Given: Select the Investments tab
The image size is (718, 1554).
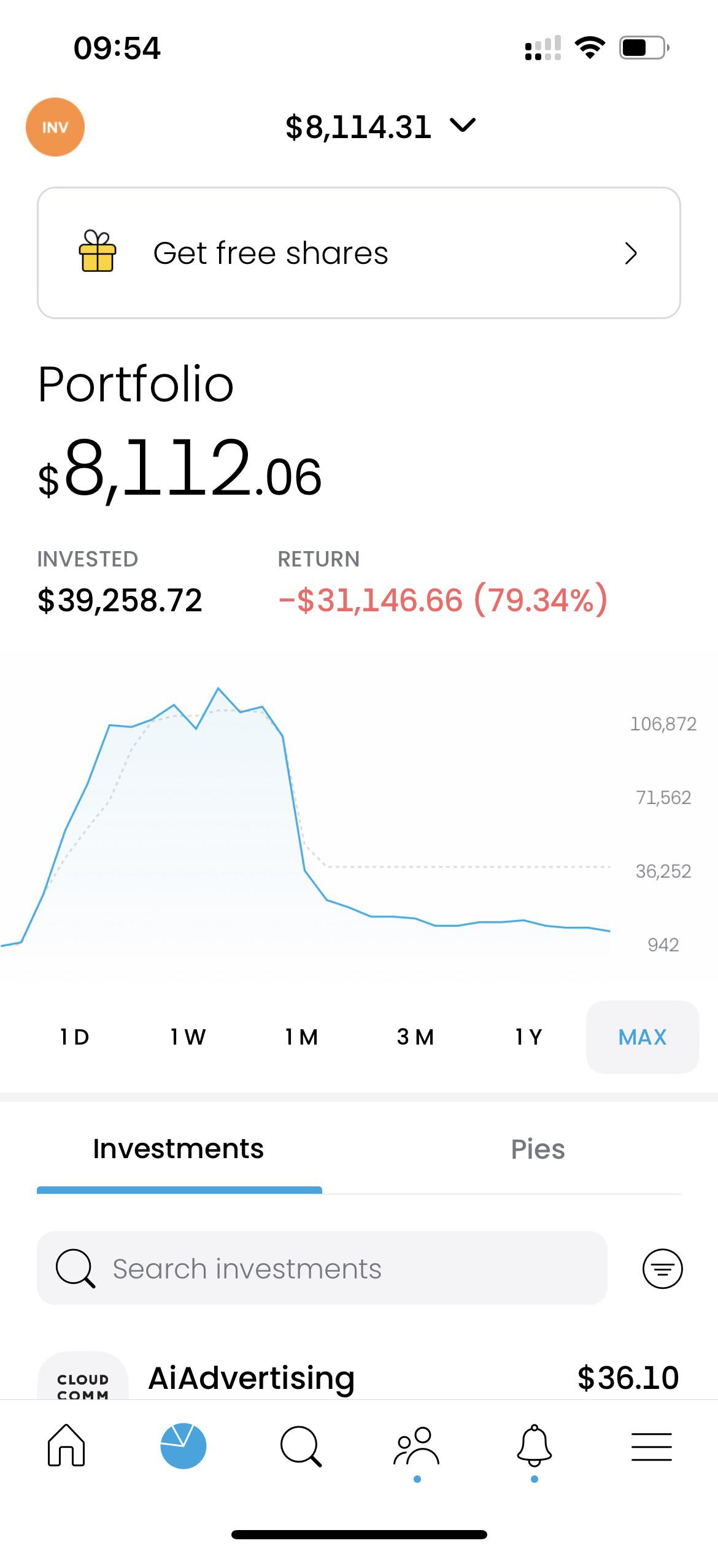Looking at the screenshot, I should coord(179,1150).
